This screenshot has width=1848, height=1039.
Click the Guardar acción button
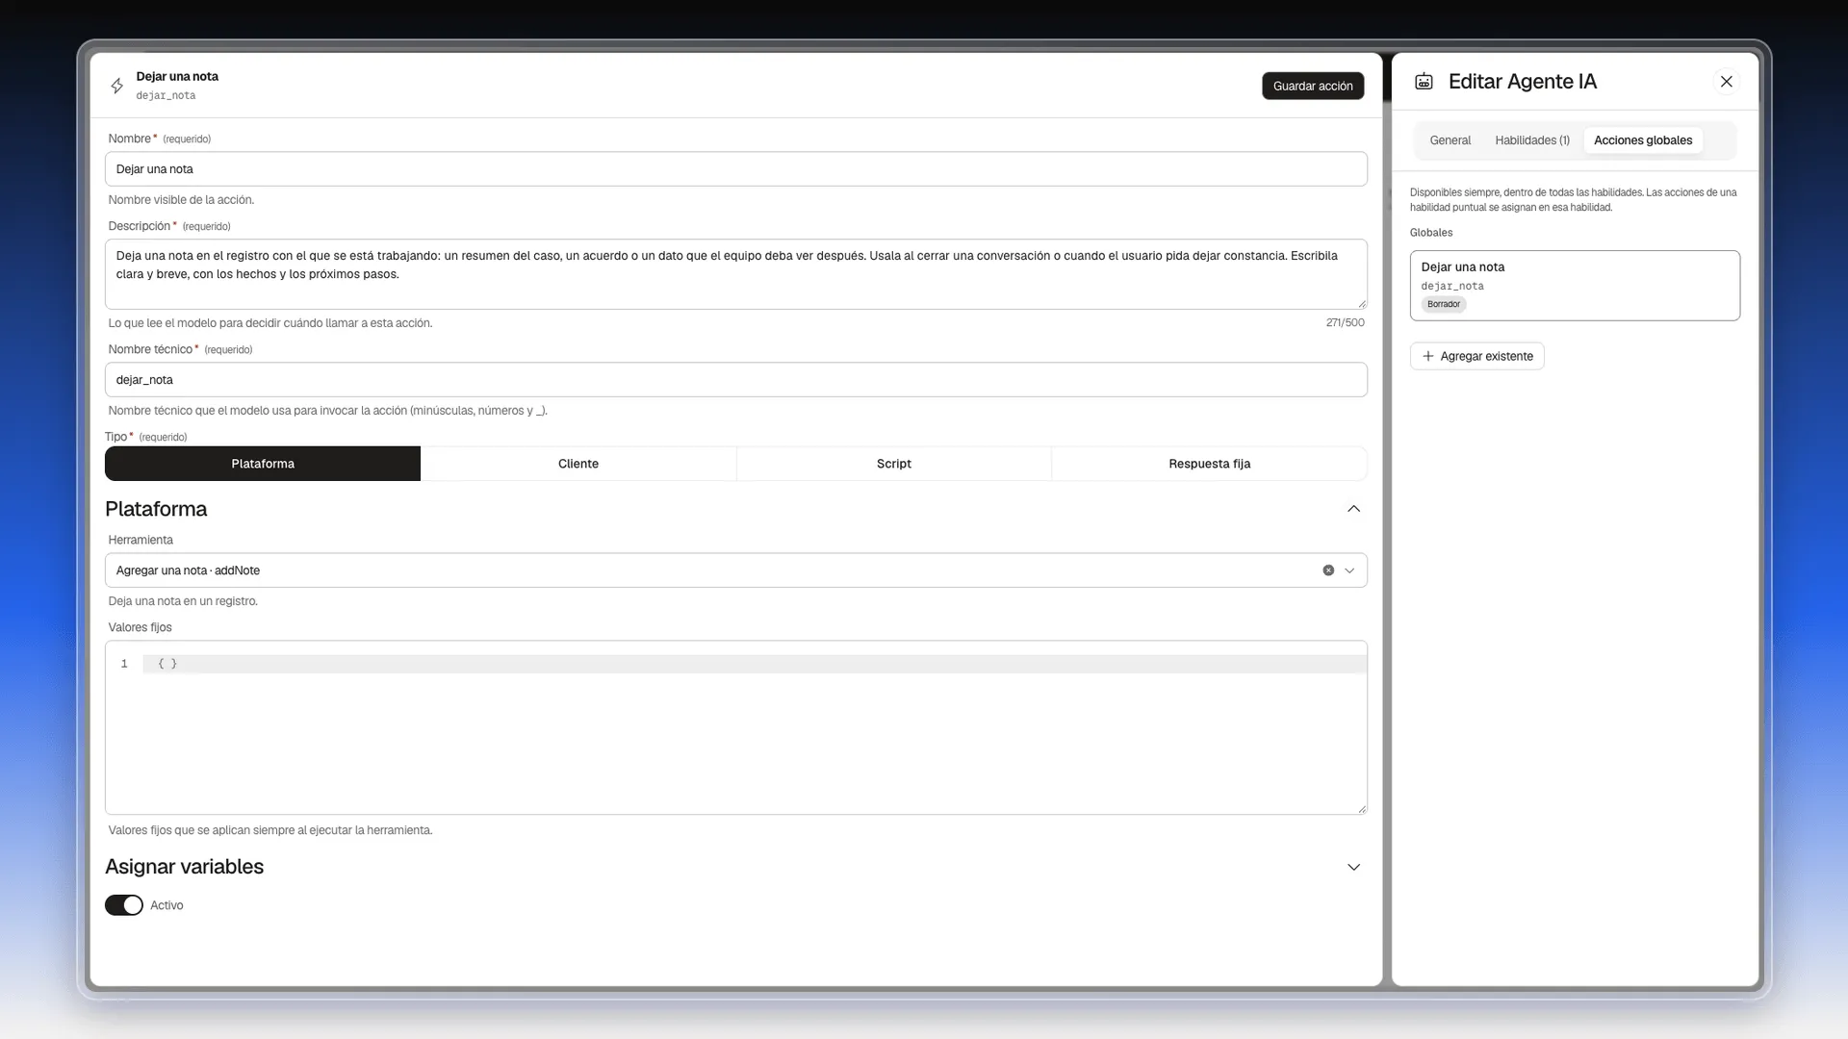pyautogui.click(x=1313, y=86)
